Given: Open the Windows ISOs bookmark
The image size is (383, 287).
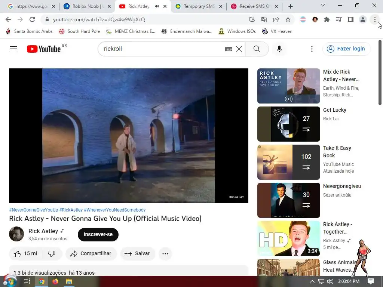Looking at the screenshot, I should point(237,31).
